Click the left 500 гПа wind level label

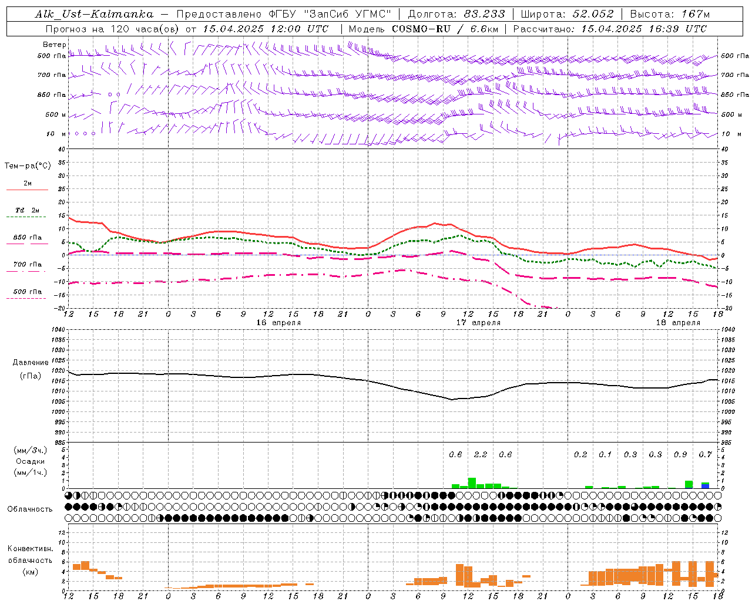tap(52, 56)
